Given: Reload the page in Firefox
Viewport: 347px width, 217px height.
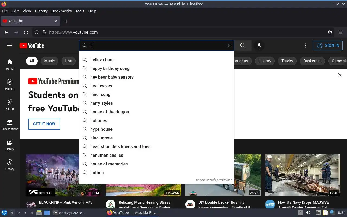Looking at the screenshot, I should click(x=26, y=32).
